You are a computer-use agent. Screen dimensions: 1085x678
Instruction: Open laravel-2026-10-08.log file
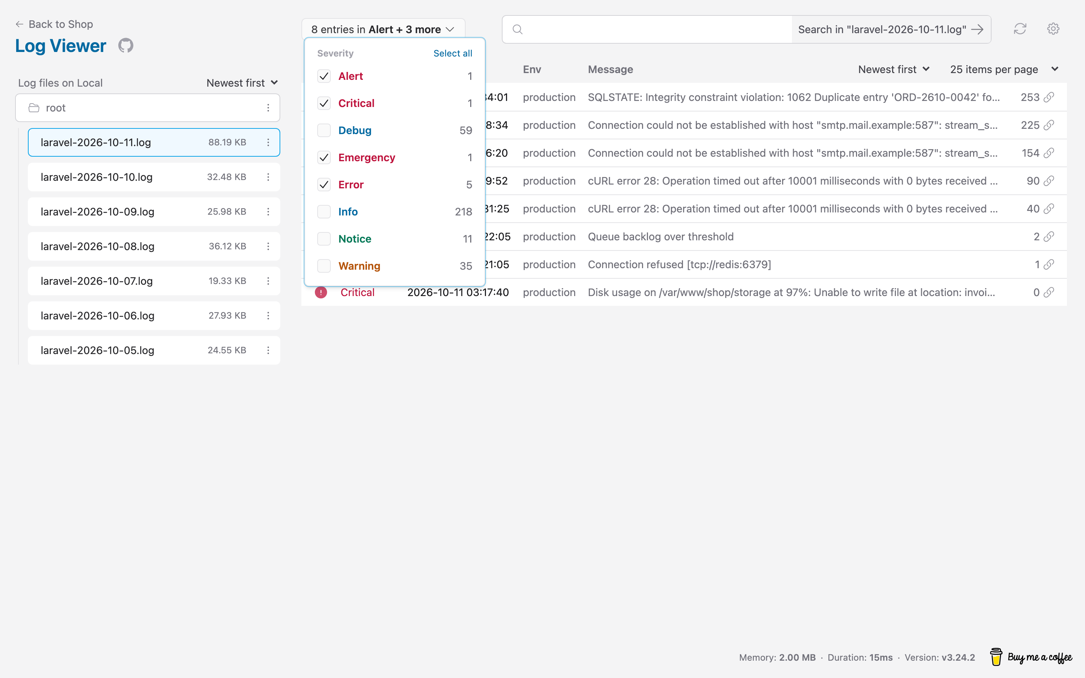tap(154, 246)
